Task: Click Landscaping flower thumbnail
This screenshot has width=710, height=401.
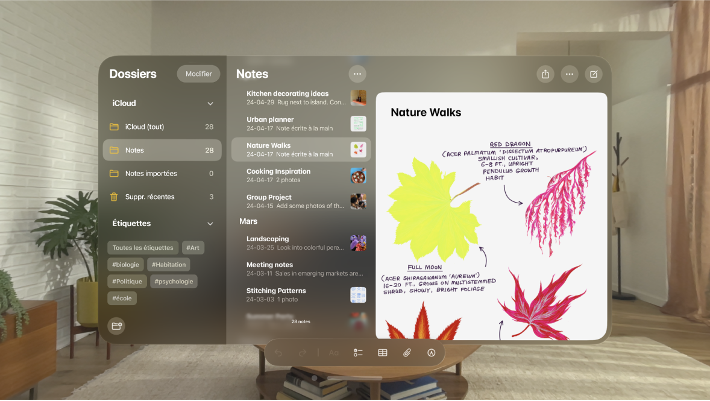Action: click(x=358, y=243)
